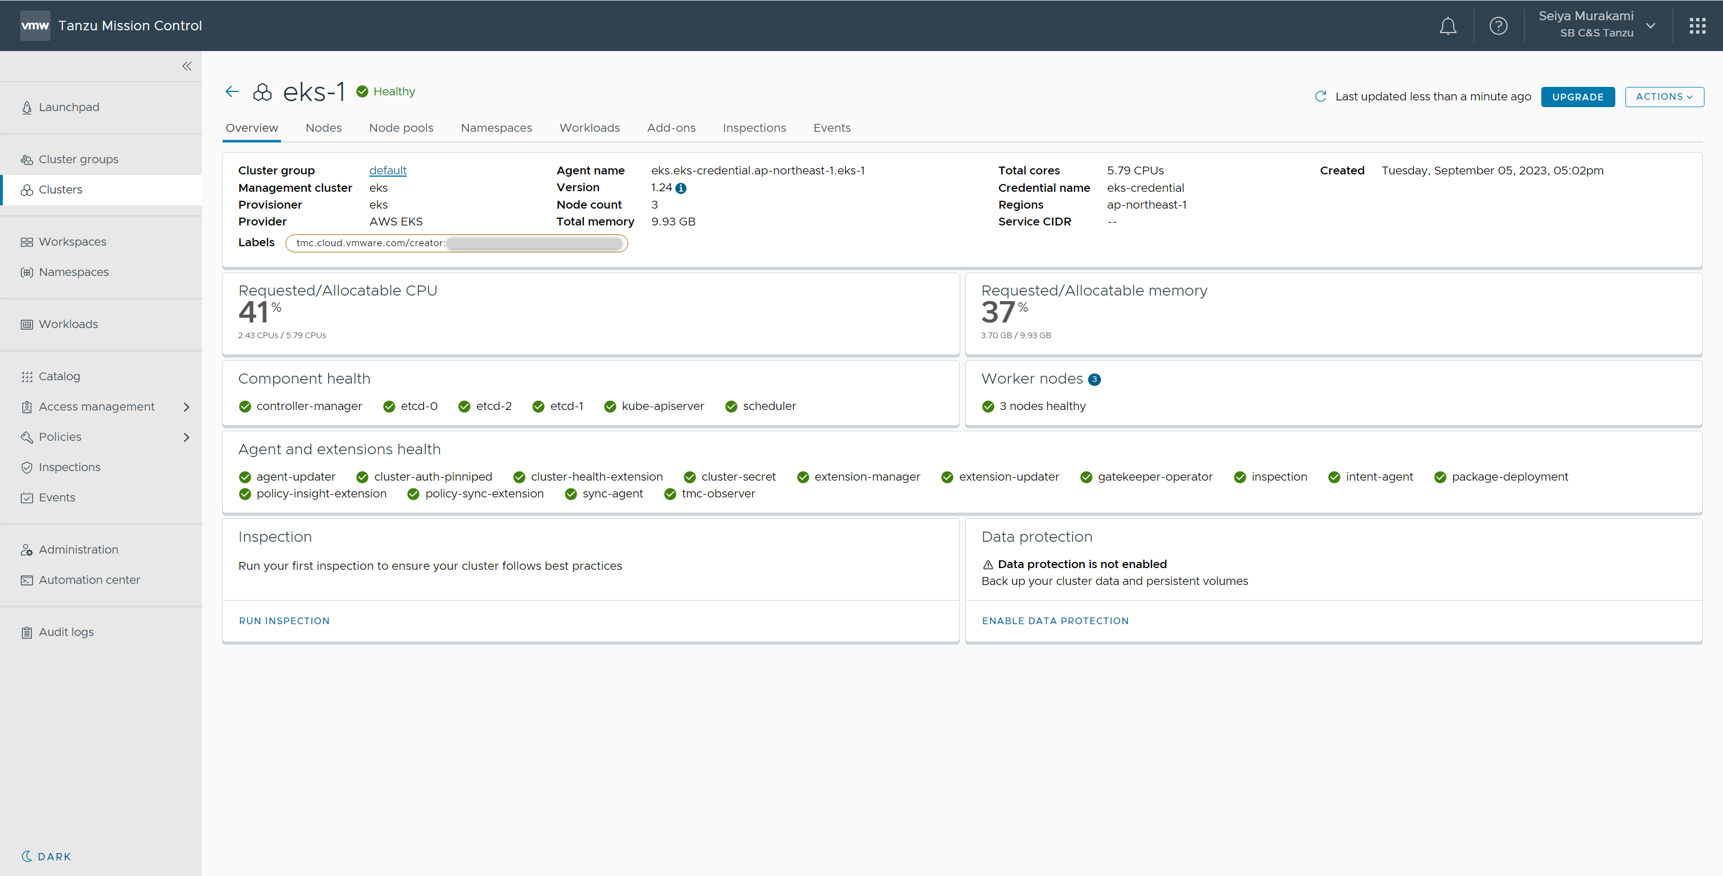Image resolution: width=1723 pixels, height=876 pixels.
Task: Open the help question mark icon
Action: [x=1498, y=26]
